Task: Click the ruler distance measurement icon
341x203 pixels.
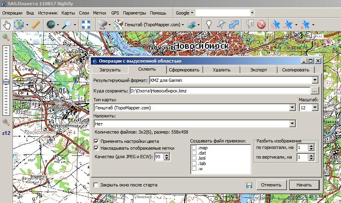Action: [x=35, y=25]
